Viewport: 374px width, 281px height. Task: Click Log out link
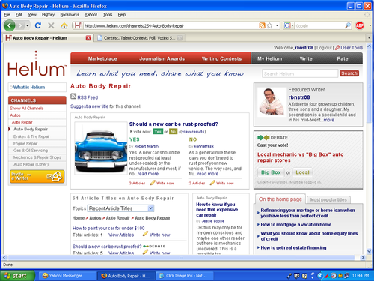(x=324, y=48)
